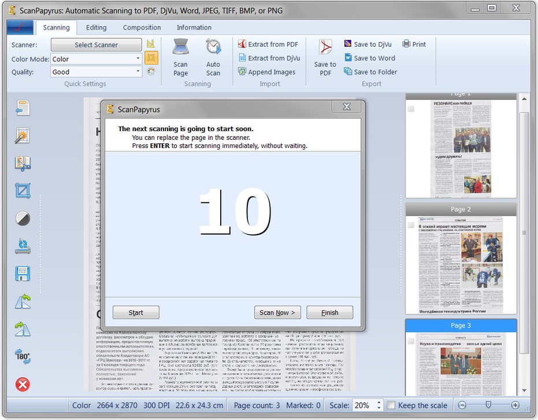Click the ruler icon next to Select Scanner
The image size is (538, 420).
[151, 44]
